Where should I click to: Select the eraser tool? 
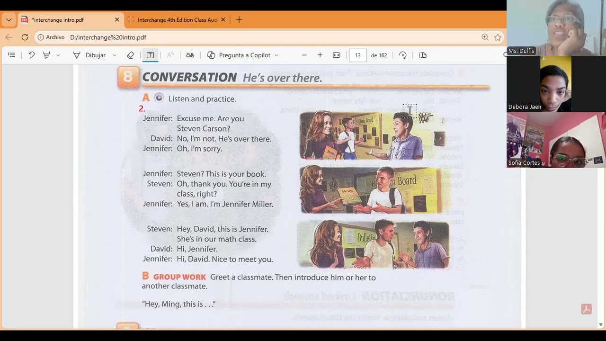click(x=131, y=55)
